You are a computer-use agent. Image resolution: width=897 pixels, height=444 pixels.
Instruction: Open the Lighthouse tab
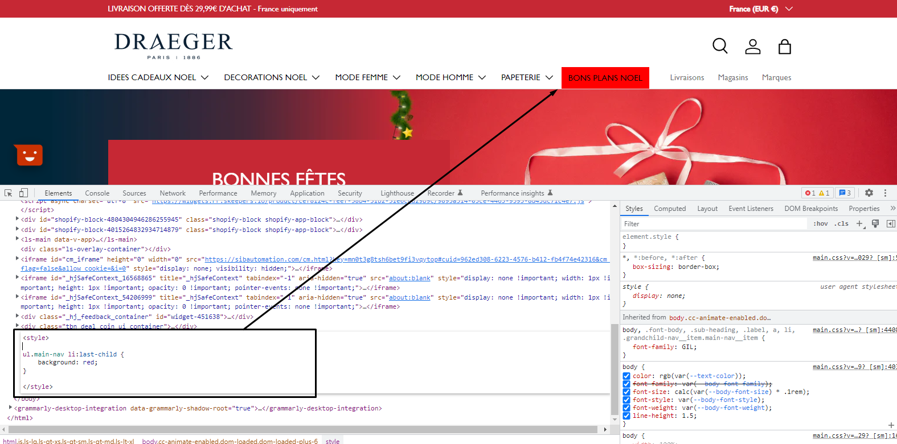tap(397, 193)
